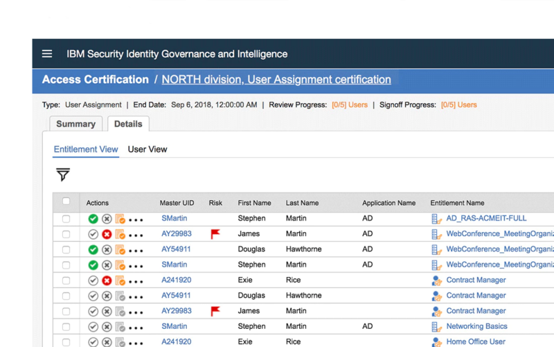Revoke the AD_RAS-ACMEIT-FULL entitlement for SMartin
The width and height of the screenshot is (554, 347).
107,219
